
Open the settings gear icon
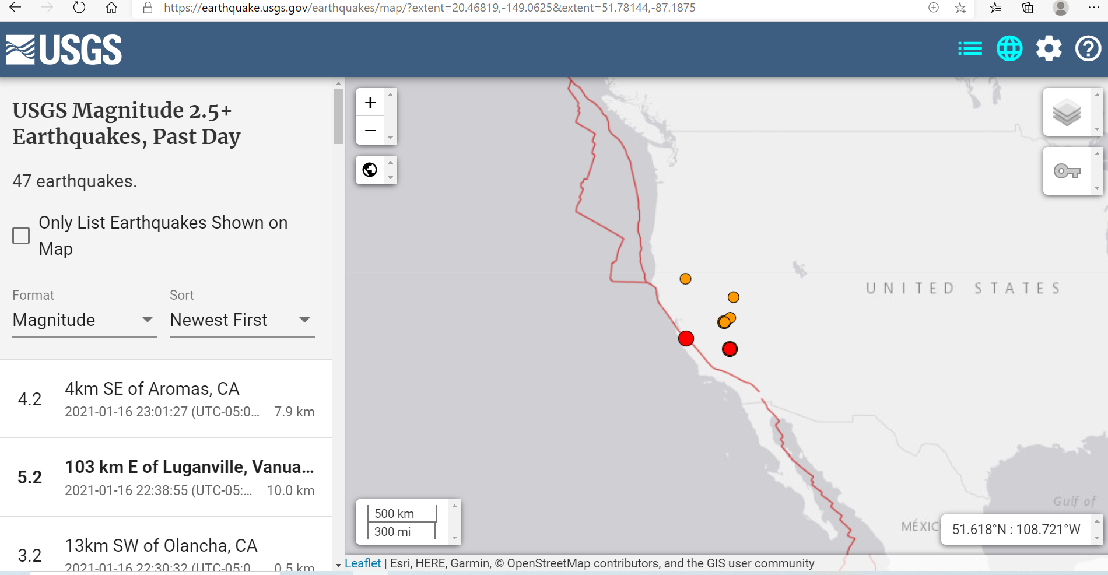(x=1049, y=48)
